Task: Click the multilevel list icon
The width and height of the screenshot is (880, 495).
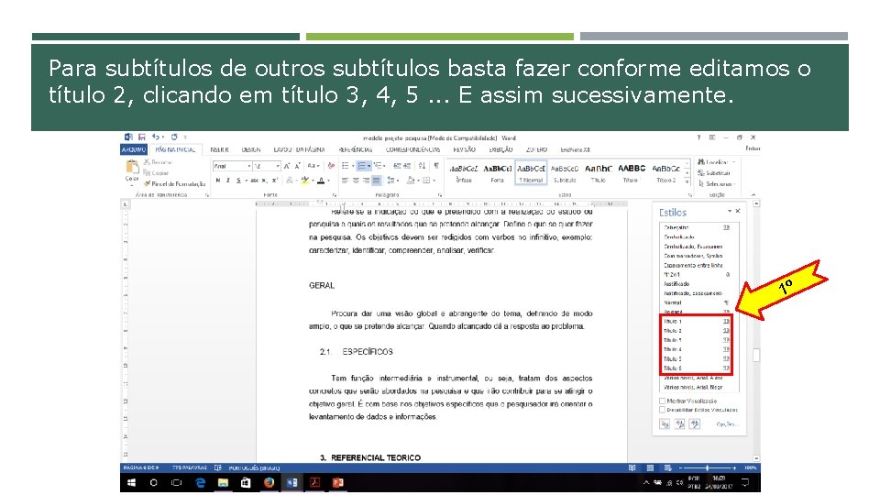Action: coord(379,166)
